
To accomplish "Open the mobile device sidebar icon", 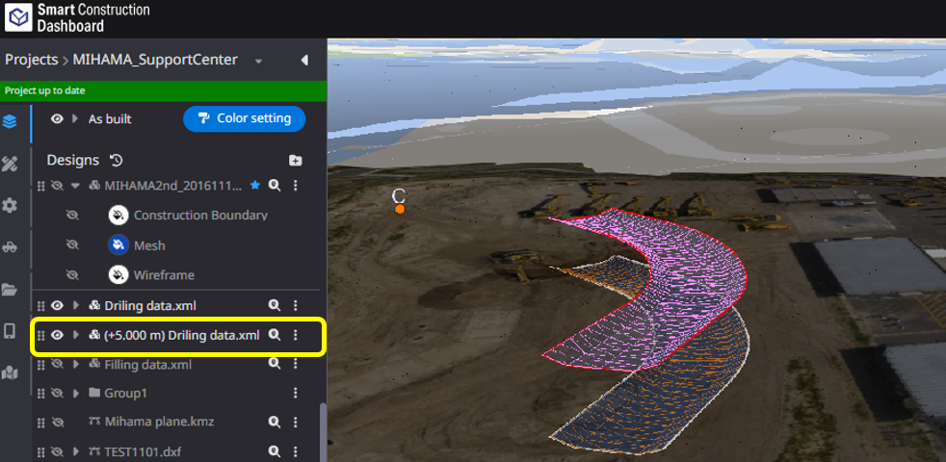I will (10, 331).
